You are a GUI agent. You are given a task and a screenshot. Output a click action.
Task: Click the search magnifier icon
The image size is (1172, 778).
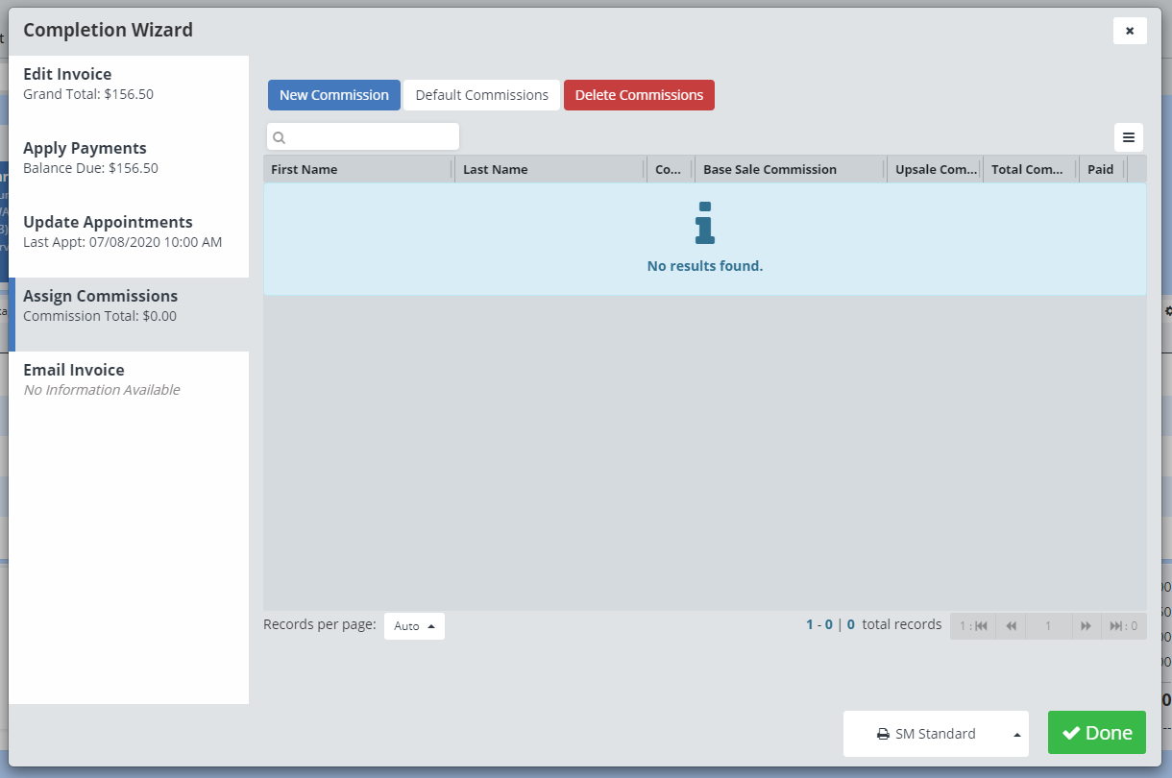280,137
